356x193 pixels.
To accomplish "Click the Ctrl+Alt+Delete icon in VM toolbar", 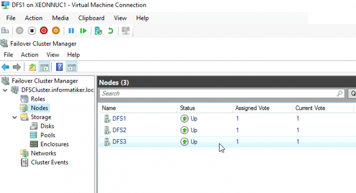I will [5, 31].
